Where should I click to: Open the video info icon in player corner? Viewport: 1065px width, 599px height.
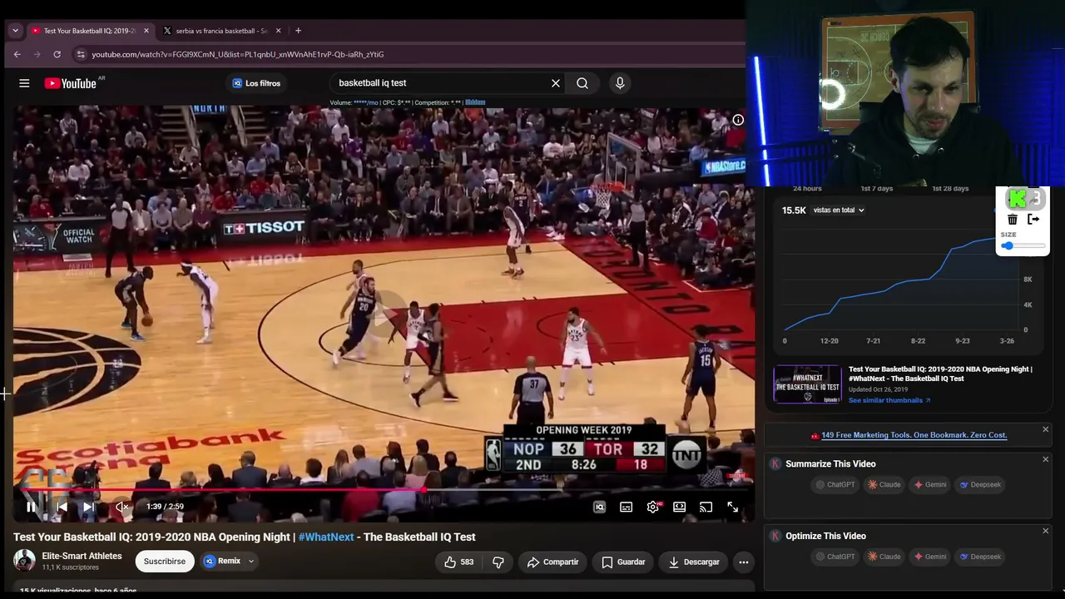coord(738,120)
